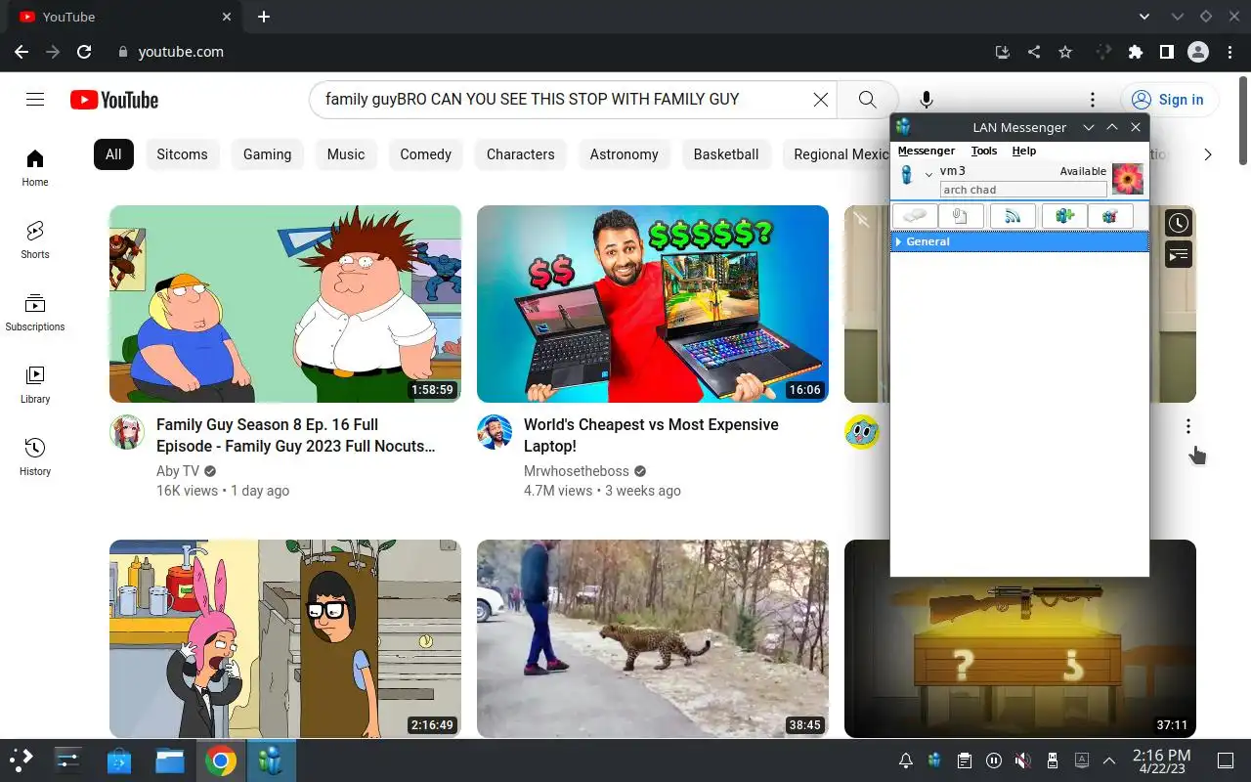This screenshot has height=782, width=1251.
Task: Open Messenger menu in LAN Messenger
Action: click(926, 151)
